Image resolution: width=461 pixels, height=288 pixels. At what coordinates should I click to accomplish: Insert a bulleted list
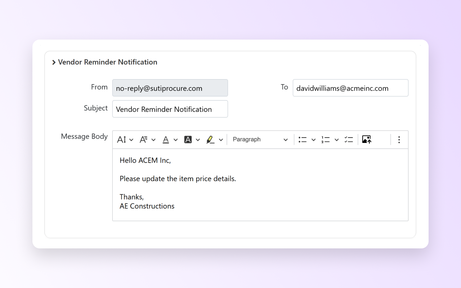(x=303, y=140)
